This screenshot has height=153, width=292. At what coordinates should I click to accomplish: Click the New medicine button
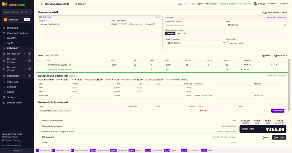(x=281, y=55)
